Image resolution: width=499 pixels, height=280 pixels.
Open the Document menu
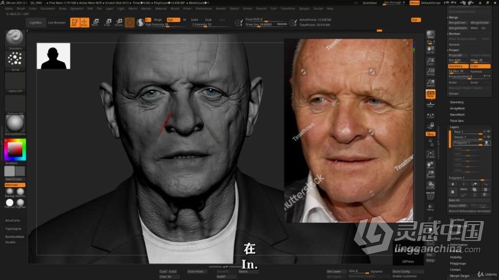pyautogui.click(x=47, y=9)
